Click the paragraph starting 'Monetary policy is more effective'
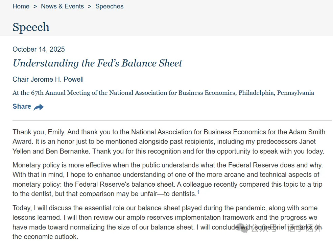 click(x=168, y=179)
